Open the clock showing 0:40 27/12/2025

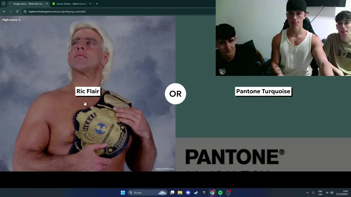click(342, 193)
